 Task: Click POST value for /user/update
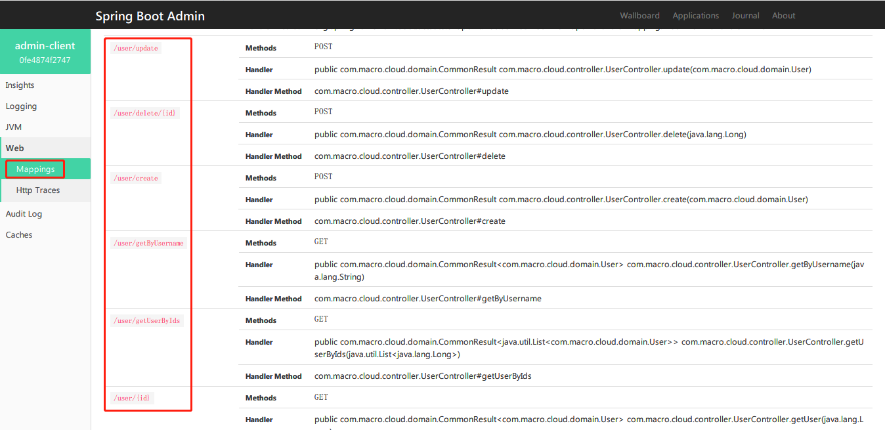[x=324, y=47]
